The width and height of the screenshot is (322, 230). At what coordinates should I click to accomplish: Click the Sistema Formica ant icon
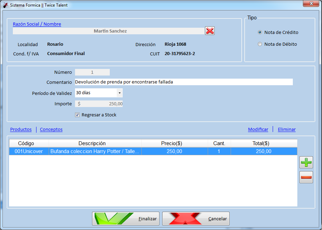click(x=6, y=5)
